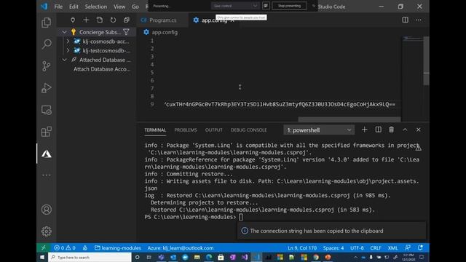Screen dimensions: 466x262
Task: Click the UTF-8 encoding indicator
Action: click(x=357, y=247)
